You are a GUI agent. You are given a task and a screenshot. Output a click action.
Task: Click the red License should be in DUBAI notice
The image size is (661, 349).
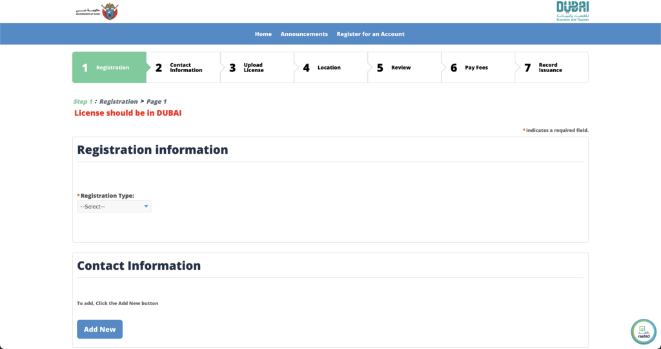[x=128, y=113]
